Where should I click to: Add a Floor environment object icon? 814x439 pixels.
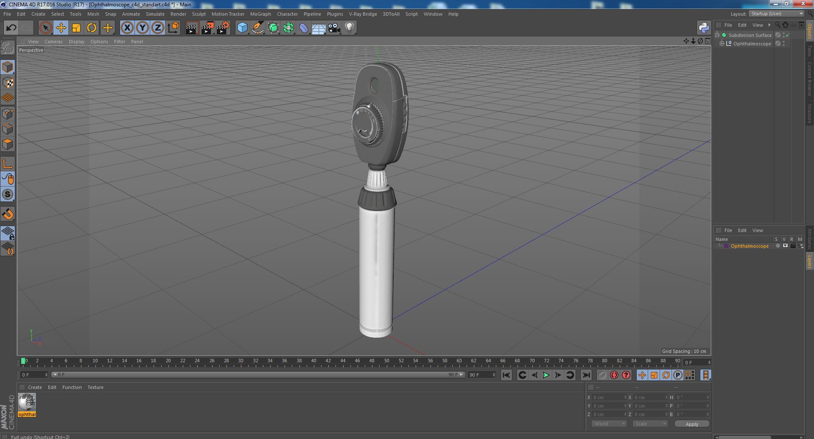(319, 28)
